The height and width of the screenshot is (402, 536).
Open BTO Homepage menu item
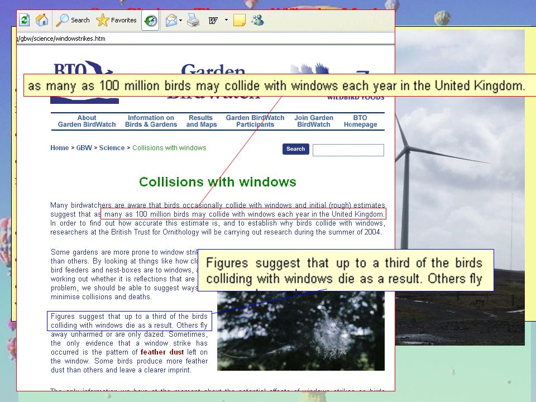[x=360, y=121]
